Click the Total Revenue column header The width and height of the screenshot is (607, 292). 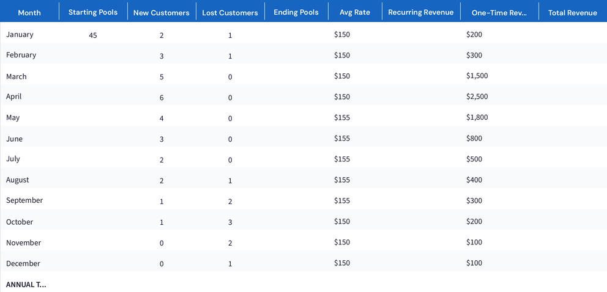pos(573,13)
